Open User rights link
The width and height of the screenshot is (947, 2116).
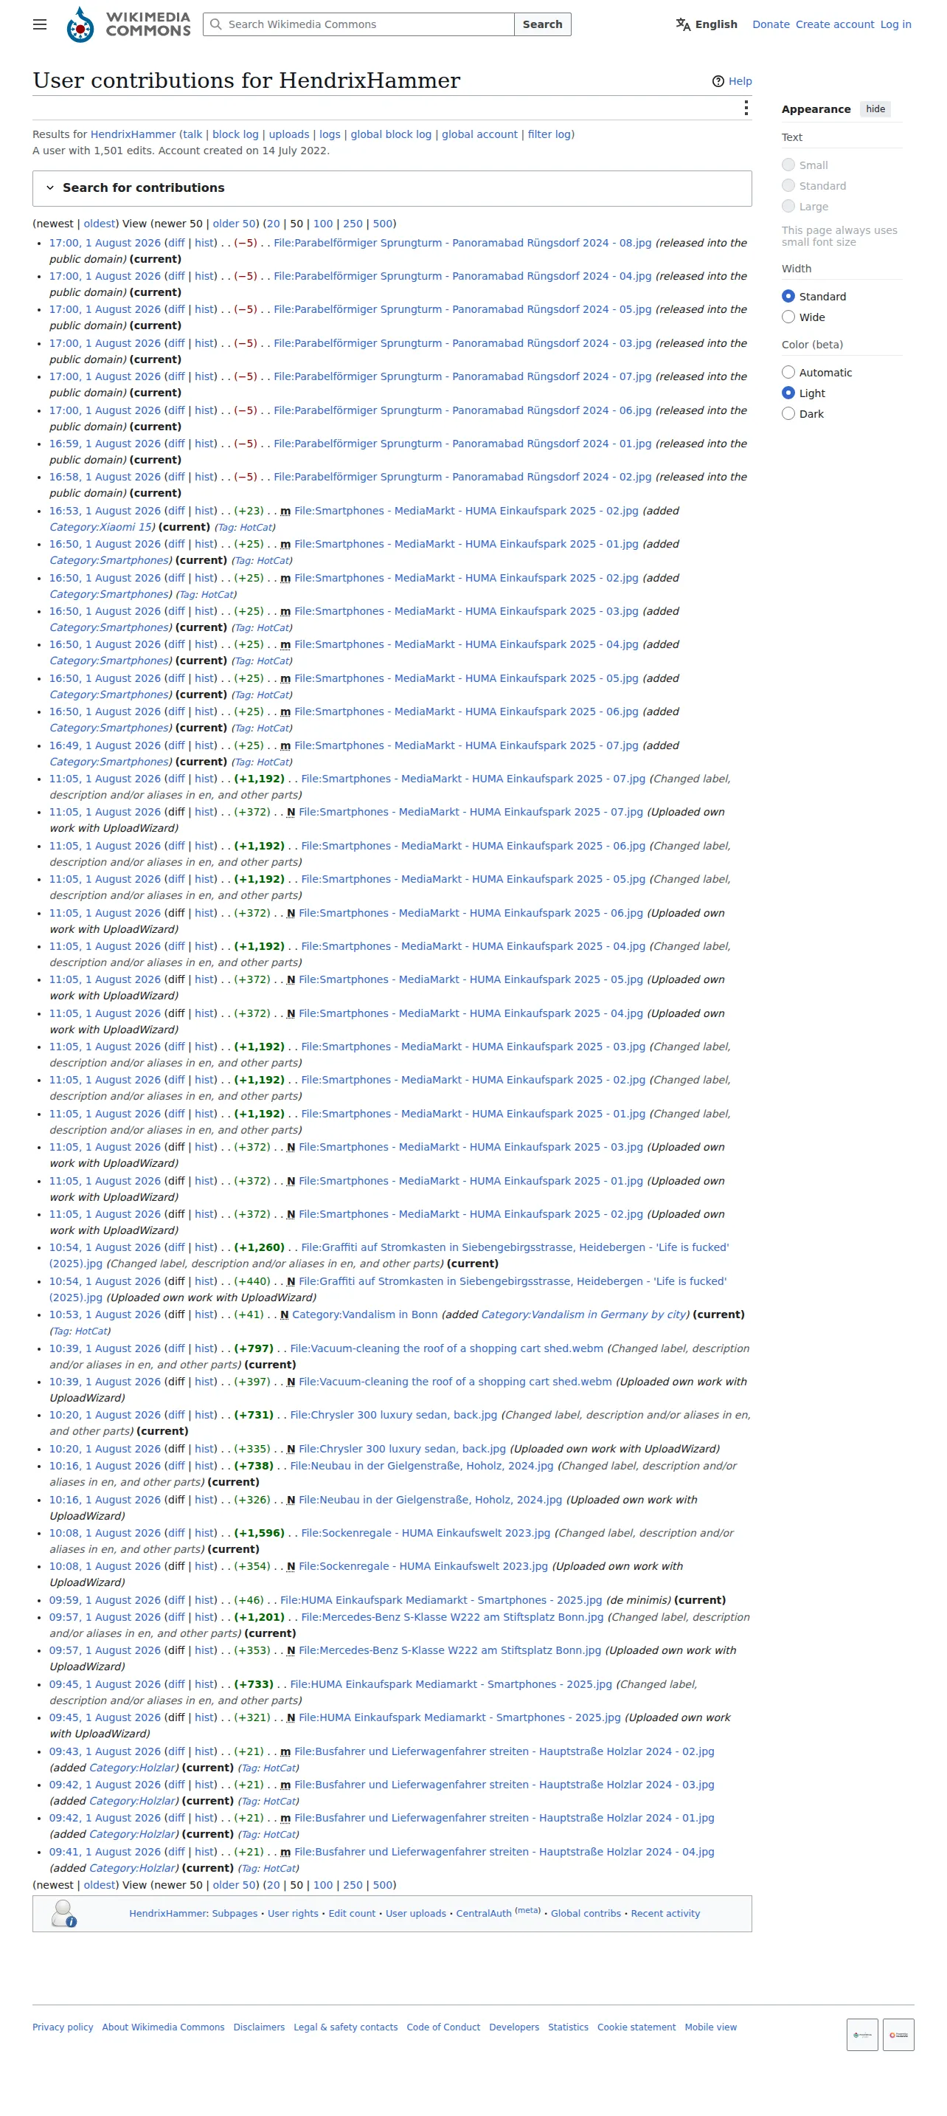293,1914
